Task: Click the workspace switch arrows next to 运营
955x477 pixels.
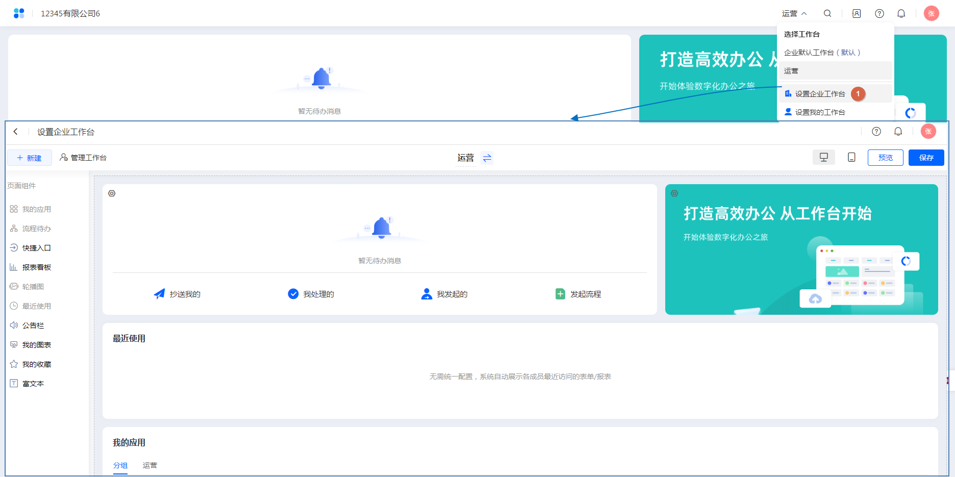Action: coord(487,158)
